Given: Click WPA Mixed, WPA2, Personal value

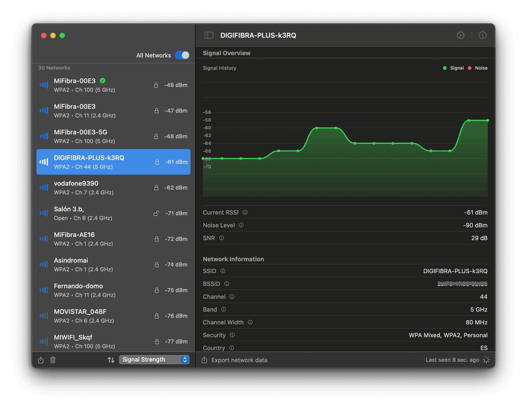Looking at the screenshot, I should [x=448, y=335].
